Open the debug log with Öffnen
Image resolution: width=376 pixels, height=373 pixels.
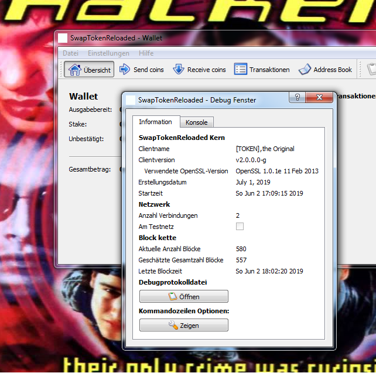point(184,296)
